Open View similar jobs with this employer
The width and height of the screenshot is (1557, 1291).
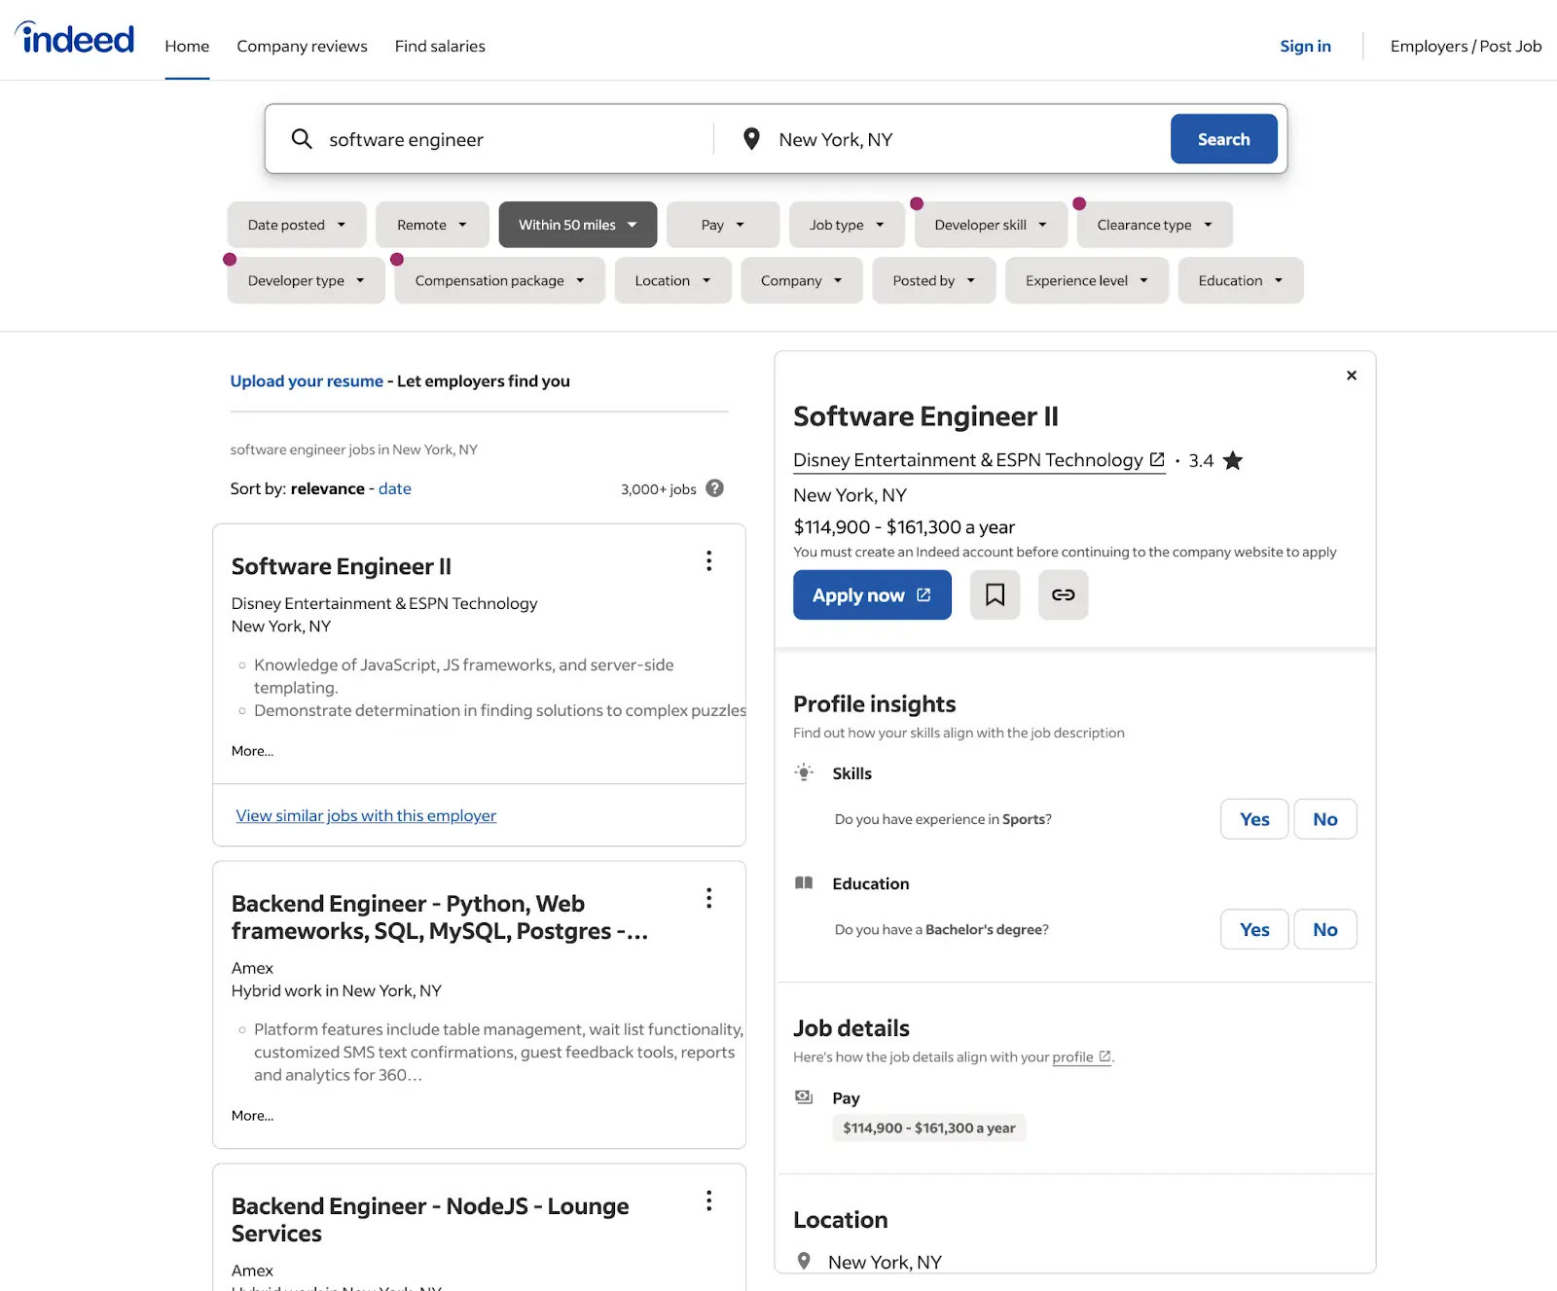click(366, 815)
